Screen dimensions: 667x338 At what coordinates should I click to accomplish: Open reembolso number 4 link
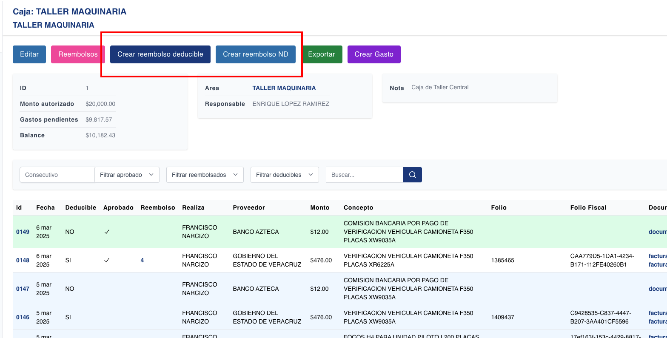pos(142,260)
